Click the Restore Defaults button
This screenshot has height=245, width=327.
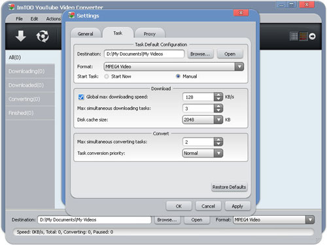[x=230, y=187]
